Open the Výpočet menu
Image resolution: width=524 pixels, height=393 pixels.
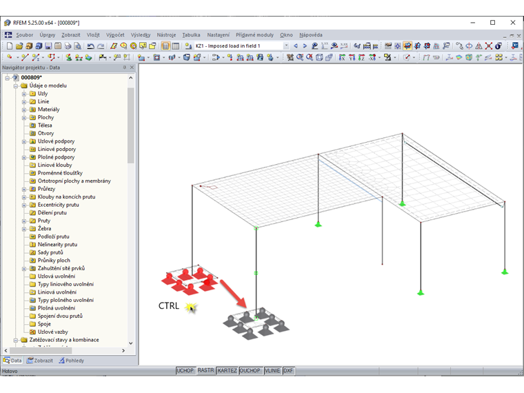[x=115, y=34]
